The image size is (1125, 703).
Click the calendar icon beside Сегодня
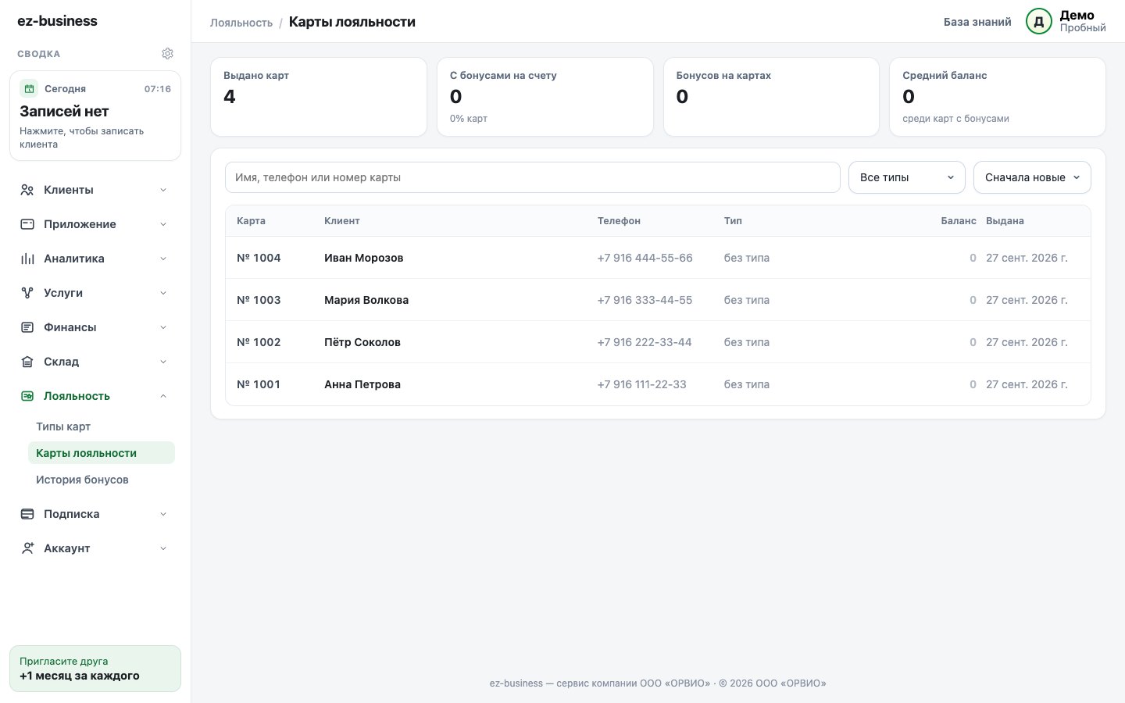pyautogui.click(x=29, y=89)
